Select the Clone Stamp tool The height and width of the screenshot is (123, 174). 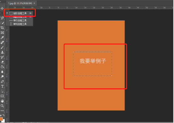coord(2,52)
